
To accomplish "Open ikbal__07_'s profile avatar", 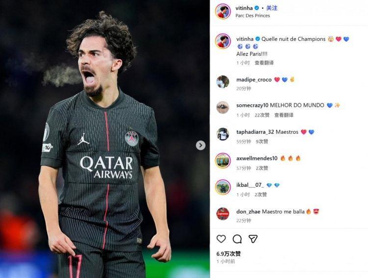I will [x=223, y=187].
